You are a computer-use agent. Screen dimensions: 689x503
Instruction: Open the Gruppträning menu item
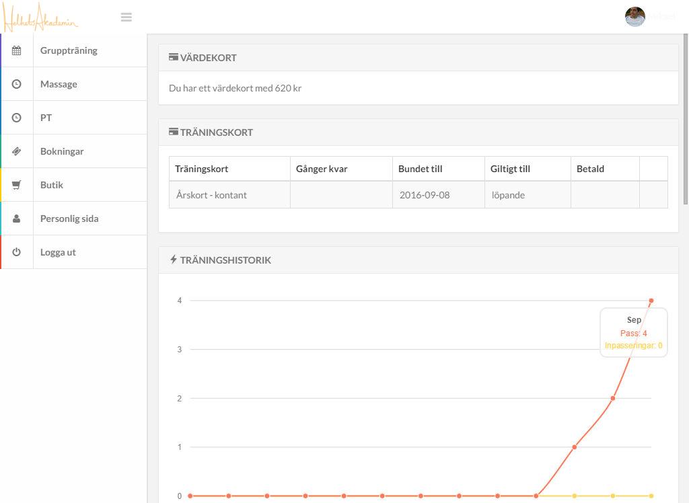tap(69, 50)
